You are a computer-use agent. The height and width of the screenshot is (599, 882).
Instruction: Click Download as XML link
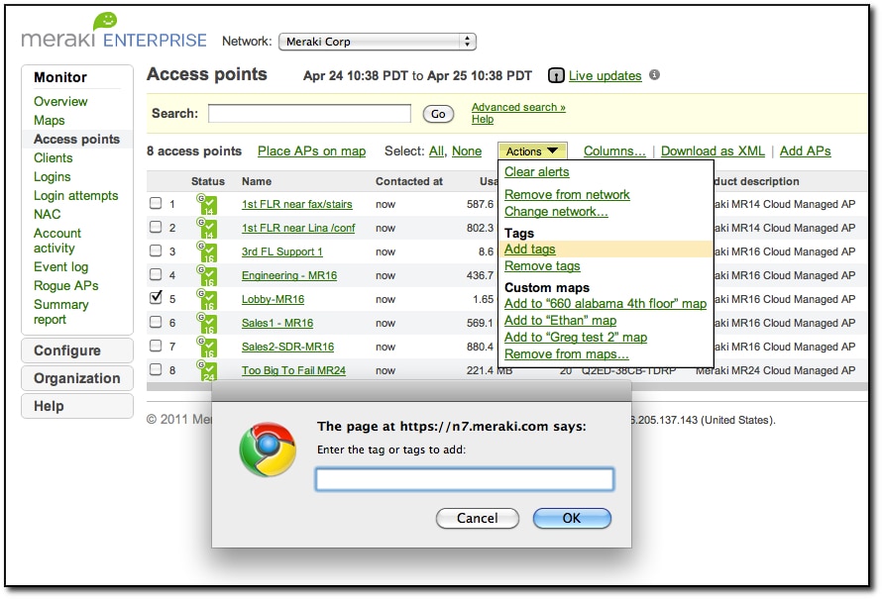click(713, 151)
